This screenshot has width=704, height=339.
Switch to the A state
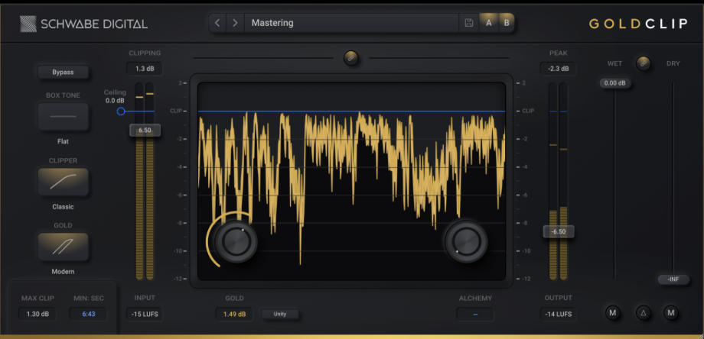click(488, 23)
